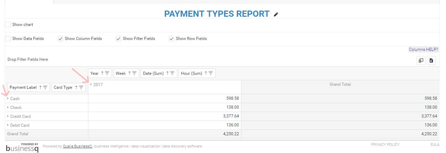Expand the 2017 year column
This screenshot has width=446, height=153.
click(x=91, y=84)
